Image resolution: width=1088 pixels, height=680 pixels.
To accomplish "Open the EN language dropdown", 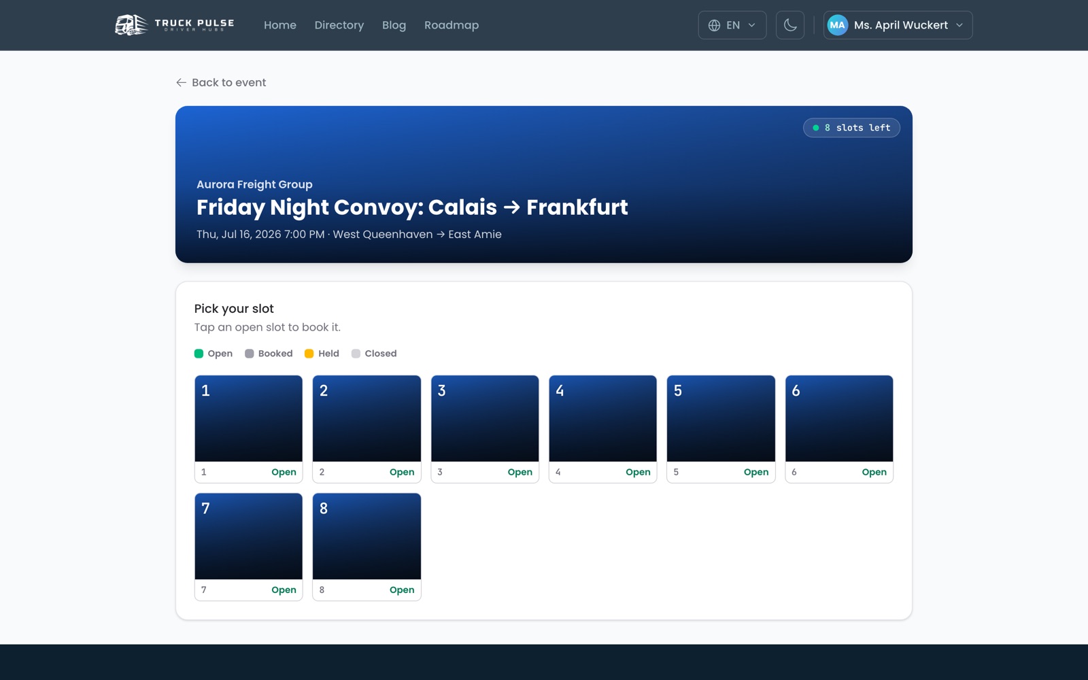I will [732, 25].
